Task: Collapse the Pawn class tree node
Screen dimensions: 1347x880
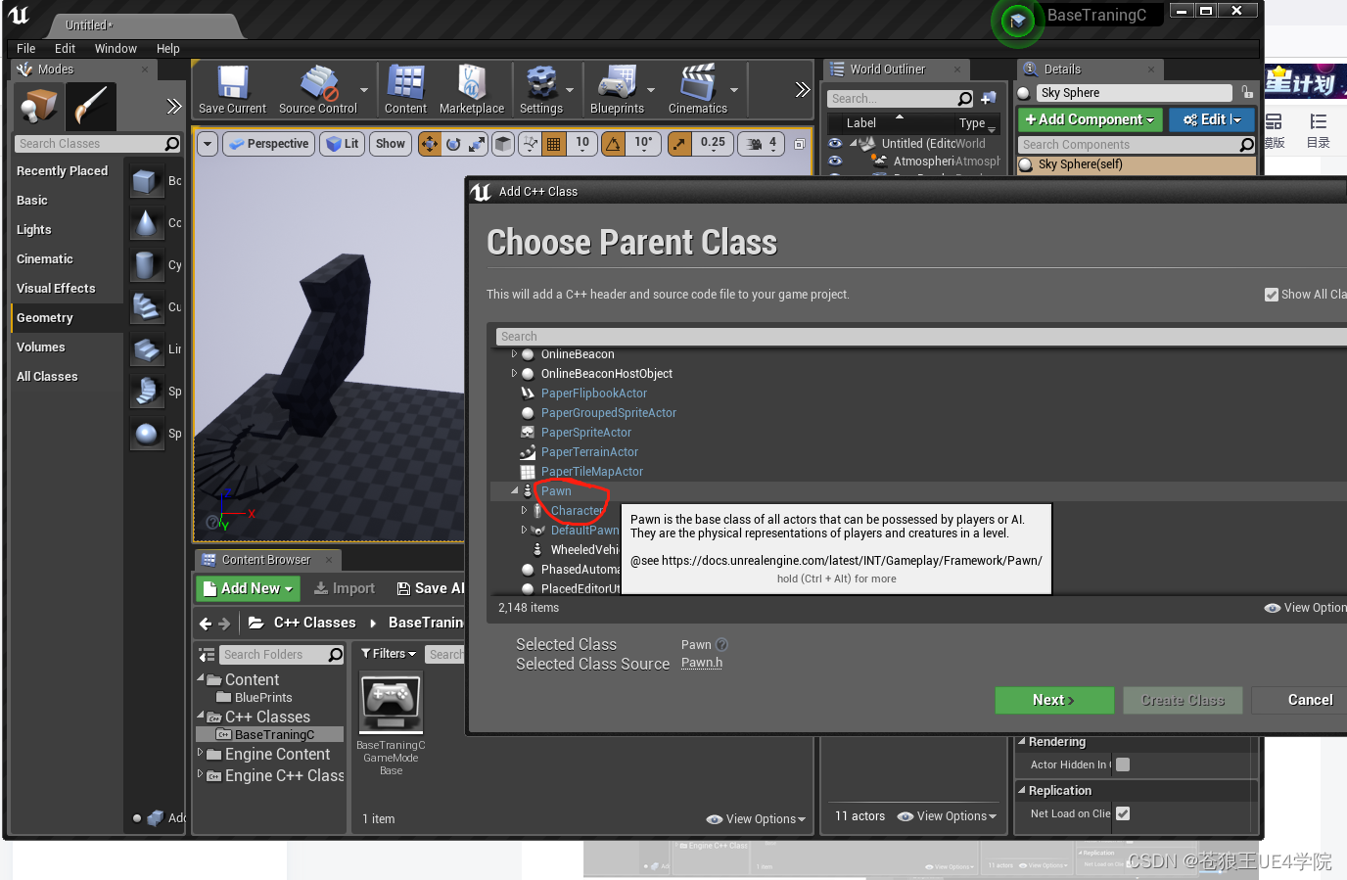Action: click(x=515, y=490)
